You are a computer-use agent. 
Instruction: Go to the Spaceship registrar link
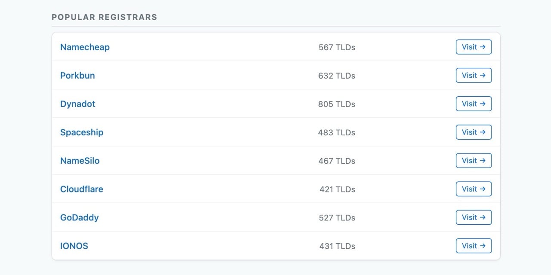82,132
